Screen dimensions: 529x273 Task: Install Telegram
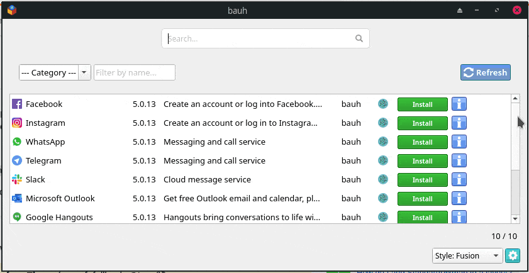coord(423,161)
